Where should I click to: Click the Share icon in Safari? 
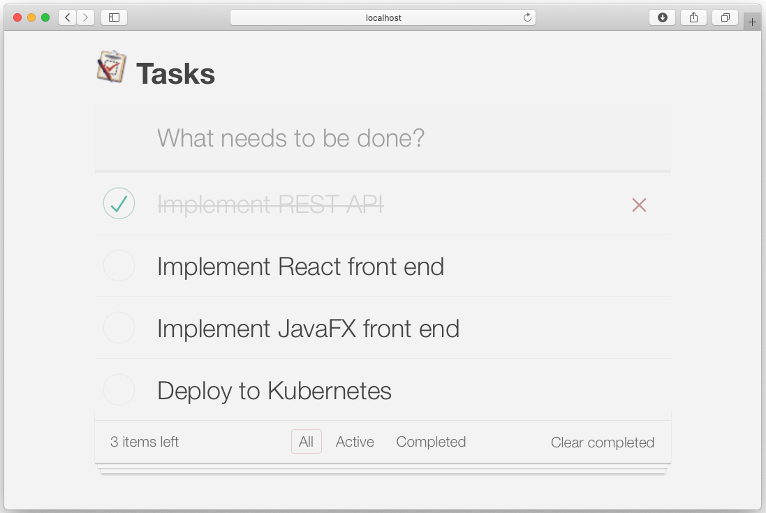[693, 17]
